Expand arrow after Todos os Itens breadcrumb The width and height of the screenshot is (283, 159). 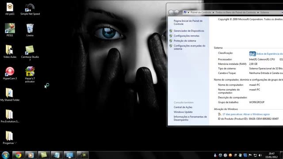tap(258, 12)
